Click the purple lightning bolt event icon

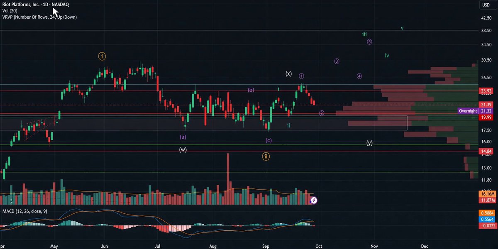314,200
